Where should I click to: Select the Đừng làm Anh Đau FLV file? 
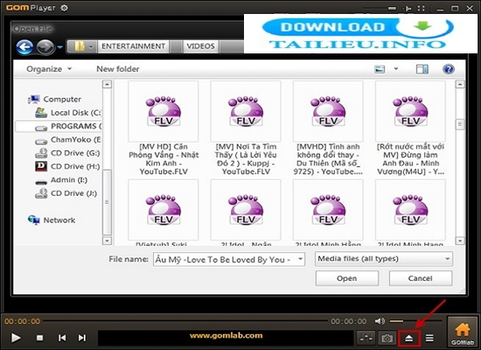[410, 129]
